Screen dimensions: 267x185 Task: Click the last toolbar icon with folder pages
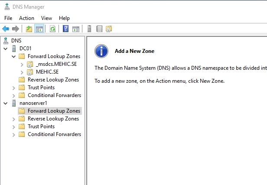point(109,29)
